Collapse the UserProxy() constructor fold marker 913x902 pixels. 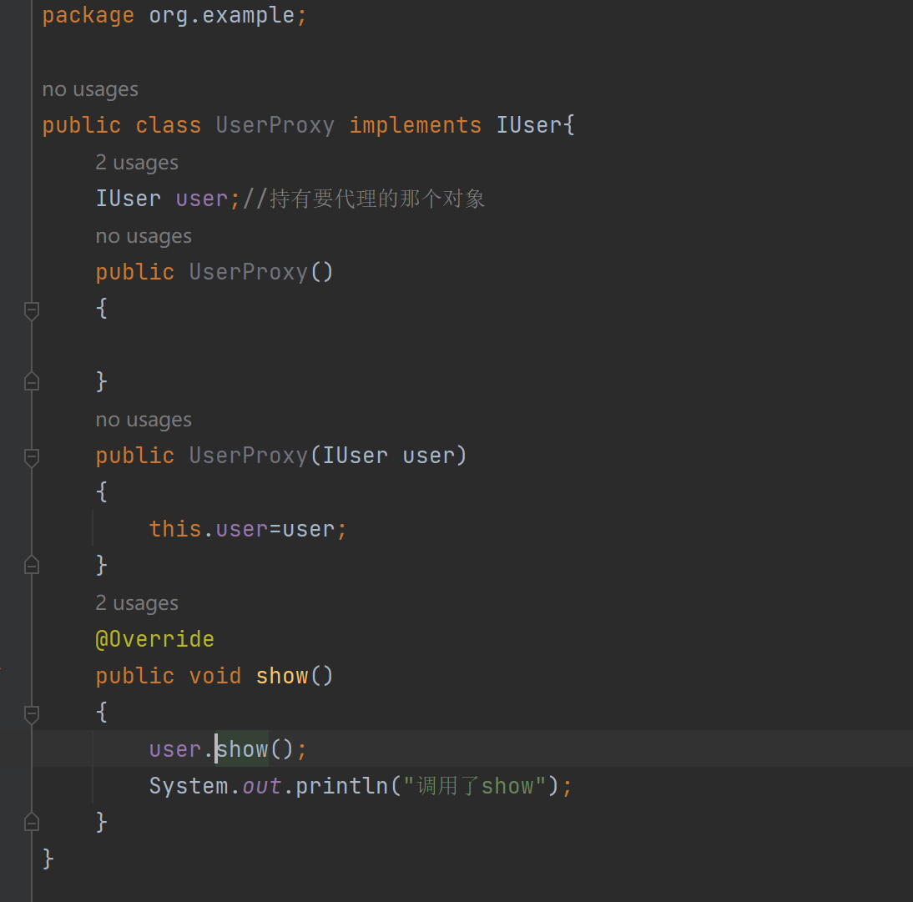click(x=32, y=310)
